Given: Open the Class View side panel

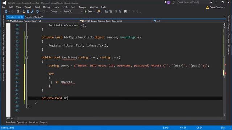Looking at the screenshot, I should pyautogui.click(x=229, y=38).
